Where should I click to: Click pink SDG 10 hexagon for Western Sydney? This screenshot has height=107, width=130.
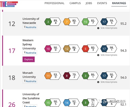[48, 49]
